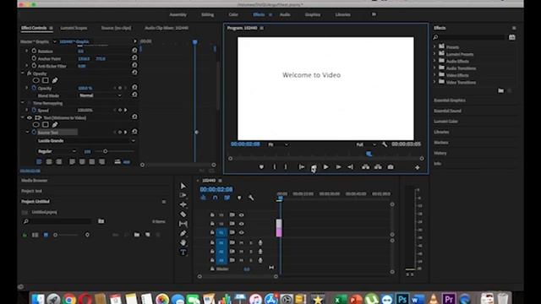
Task: Click Mark Out button in Program monitor
Action: tap(286, 167)
